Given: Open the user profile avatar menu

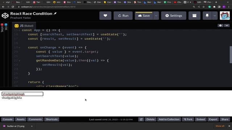Looking at the screenshot, I should click(x=225, y=16).
